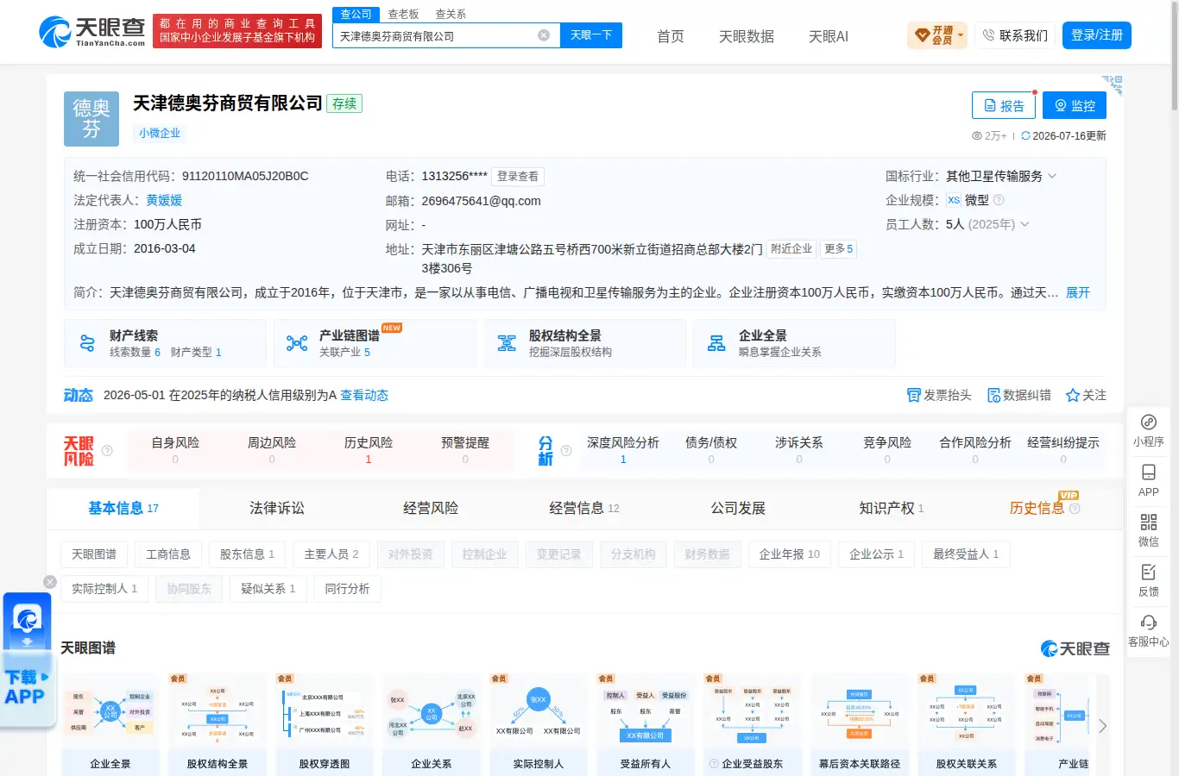Click the 德奥芬 company avatar

coord(91,119)
